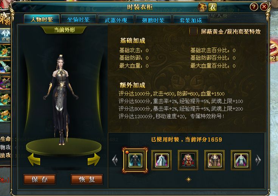Click the golden character icon beside 衣
Screen dimensions: 278x196
202,7
